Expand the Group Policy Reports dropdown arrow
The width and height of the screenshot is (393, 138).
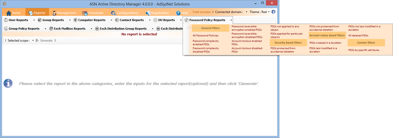(45, 29)
